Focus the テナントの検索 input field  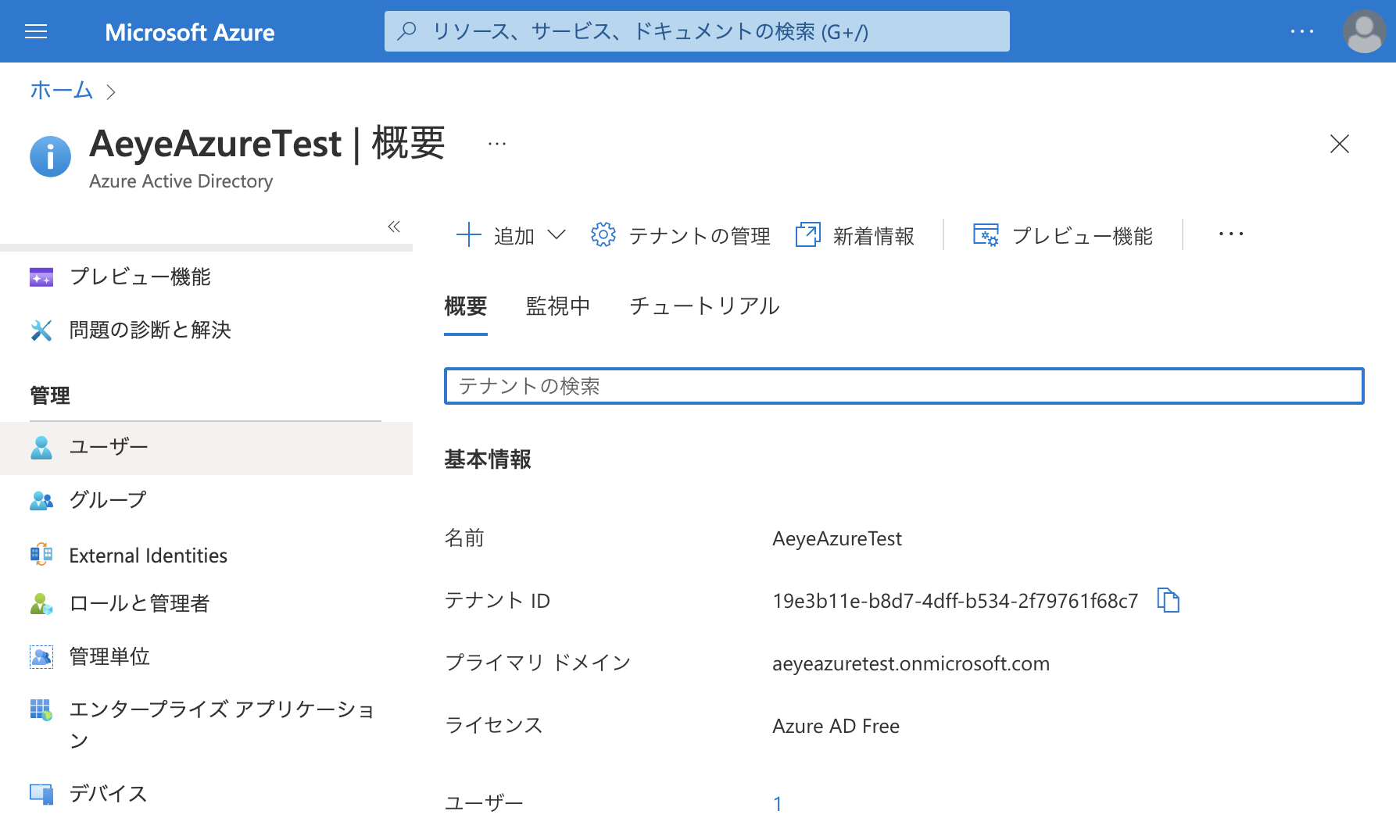coord(904,386)
